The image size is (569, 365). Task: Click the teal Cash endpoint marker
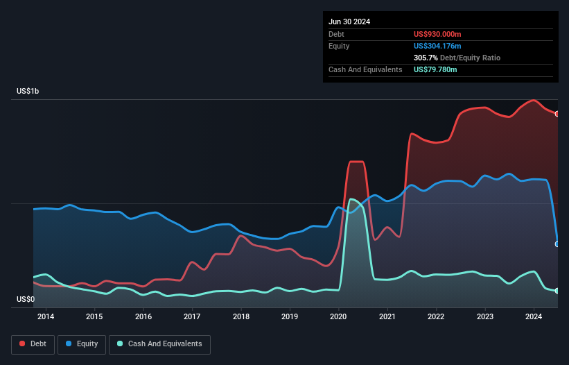click(x=557, y=291)
